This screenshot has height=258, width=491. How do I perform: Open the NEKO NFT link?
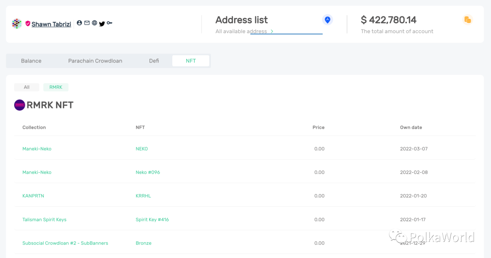pyautogui.click(x=141, y=149)
